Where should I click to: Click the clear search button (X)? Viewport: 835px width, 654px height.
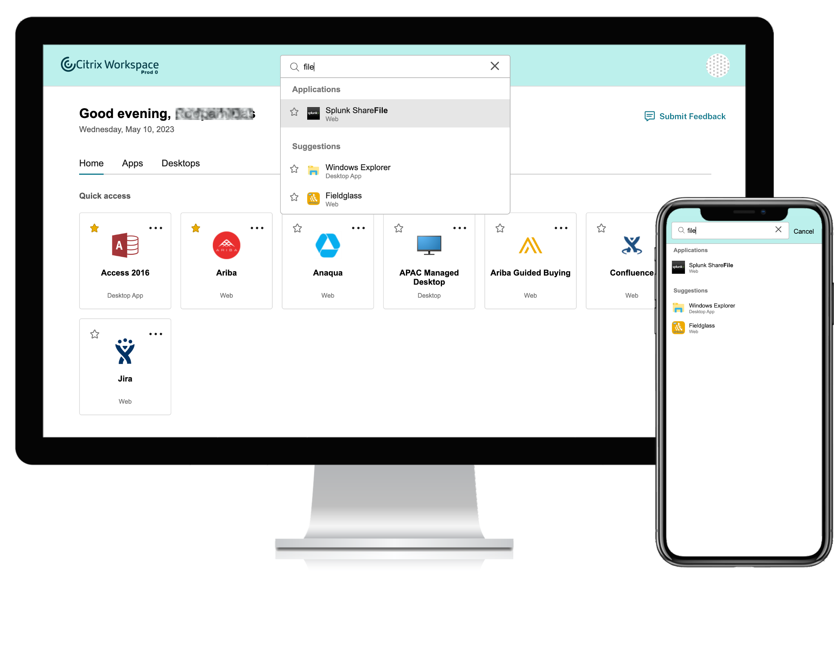(495, 66)
